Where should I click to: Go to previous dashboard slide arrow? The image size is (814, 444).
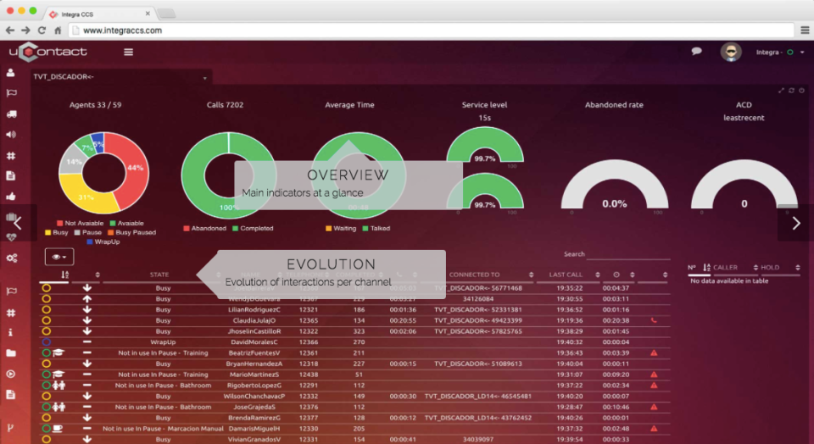tap(18, 223)
